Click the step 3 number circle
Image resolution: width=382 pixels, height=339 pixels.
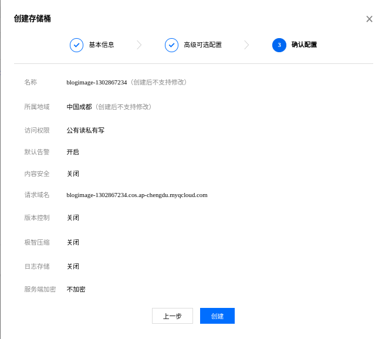(279, 45)
